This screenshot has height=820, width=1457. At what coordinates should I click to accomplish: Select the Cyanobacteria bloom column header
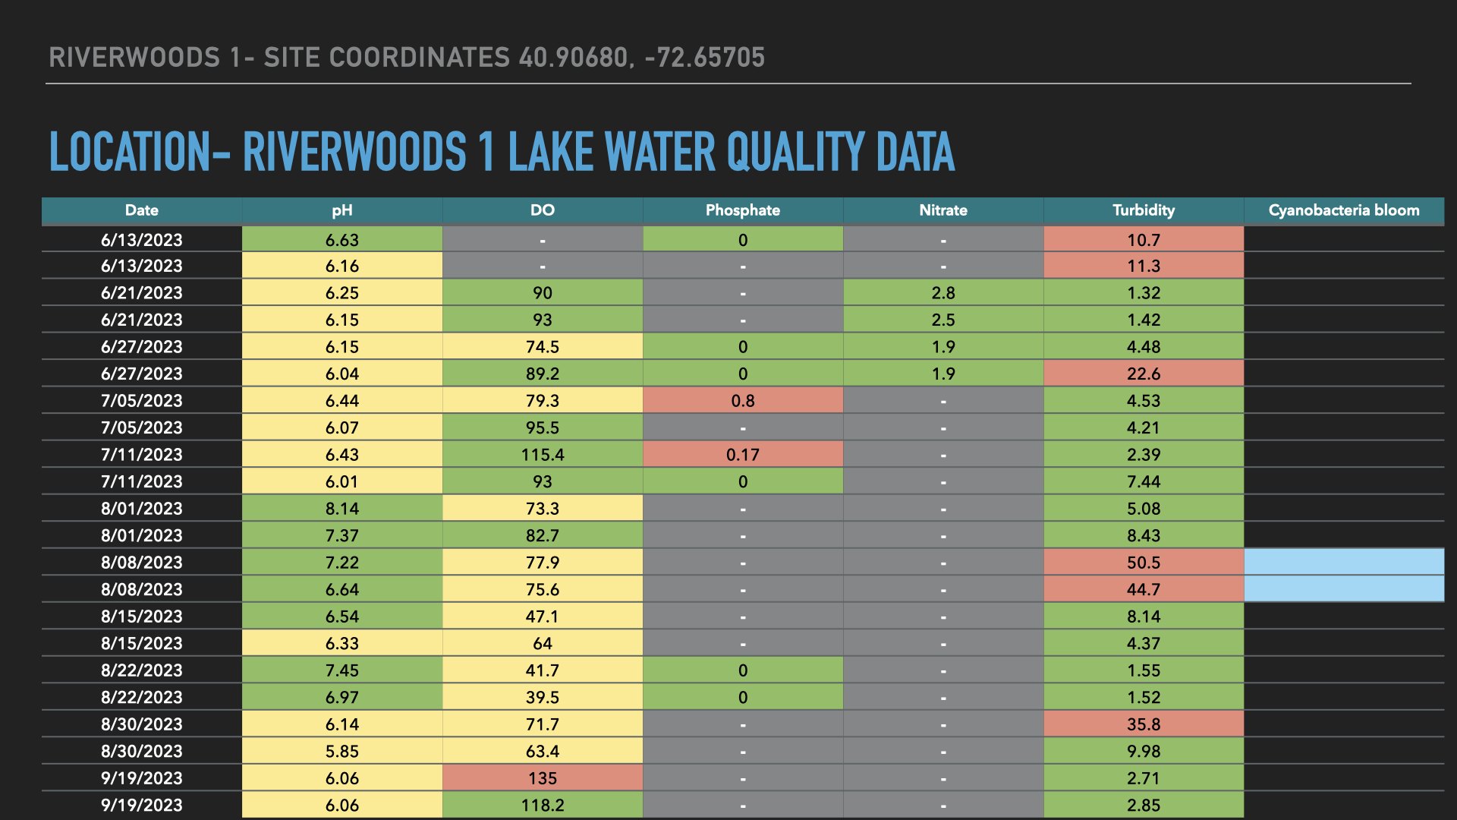click(x=1344, y=210)
